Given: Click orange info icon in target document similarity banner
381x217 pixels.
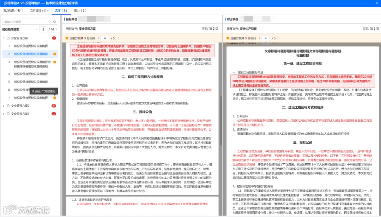Looking at the screenshot, I should [67, 38].
